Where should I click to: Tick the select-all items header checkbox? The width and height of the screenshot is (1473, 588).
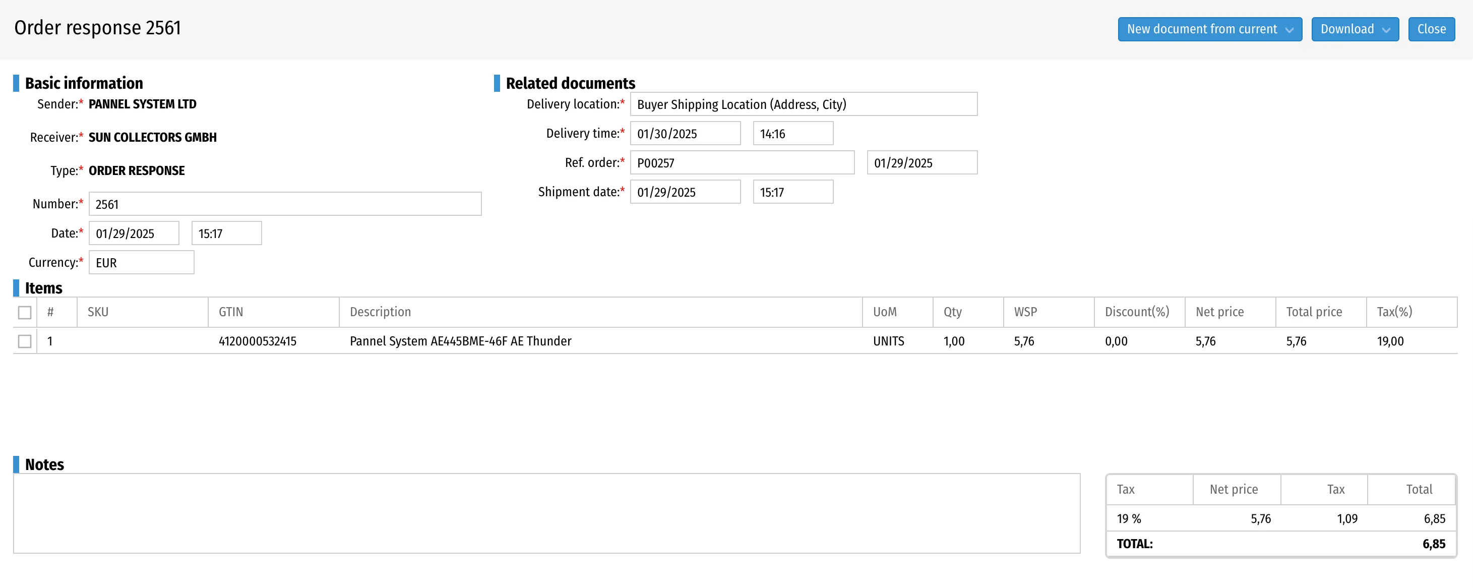click(x=25, y=312)
